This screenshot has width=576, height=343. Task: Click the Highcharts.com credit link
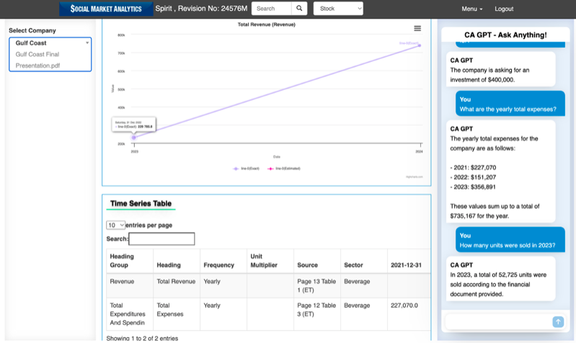(414, 177)
